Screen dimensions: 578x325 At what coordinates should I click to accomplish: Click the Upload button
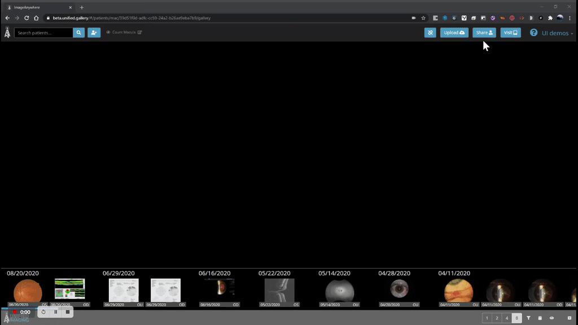pyautogui.click(x=454, y=33)
